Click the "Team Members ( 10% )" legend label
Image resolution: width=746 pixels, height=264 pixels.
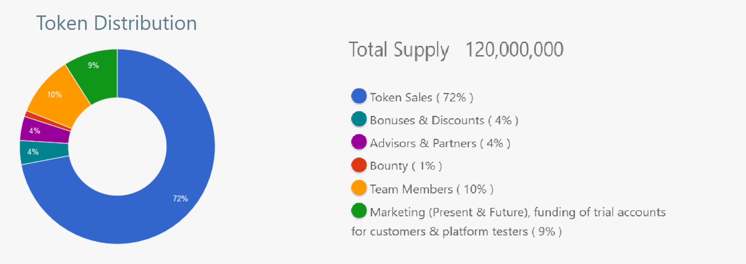coord(432,189)
